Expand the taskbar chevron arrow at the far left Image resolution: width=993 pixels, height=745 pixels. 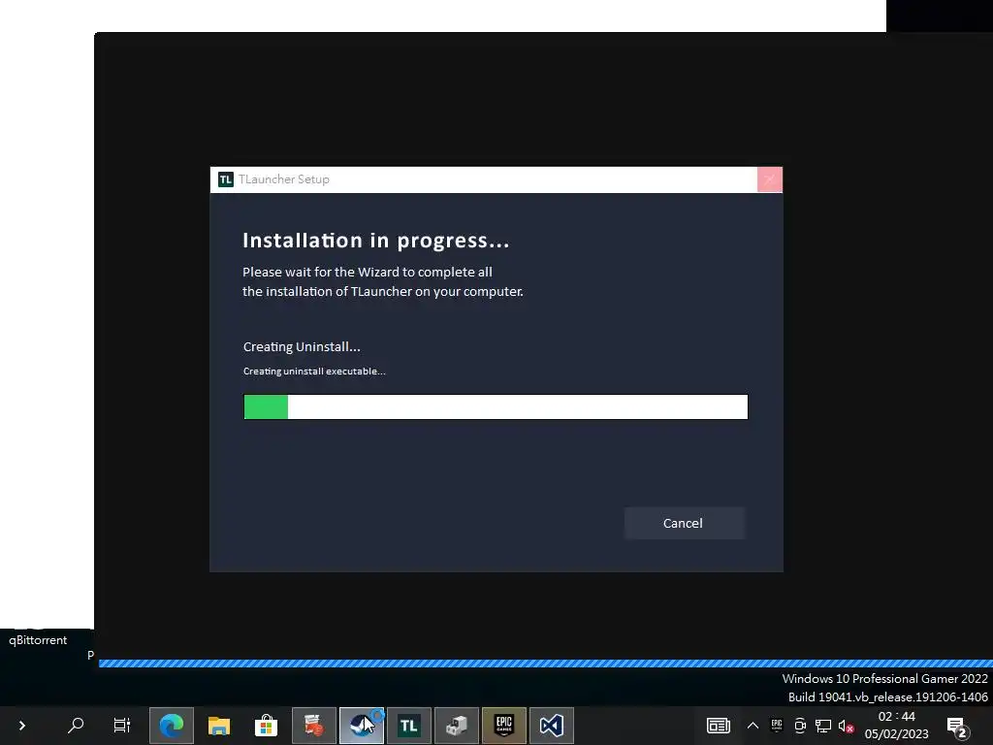pyautogui.click(x=22, y=726)
